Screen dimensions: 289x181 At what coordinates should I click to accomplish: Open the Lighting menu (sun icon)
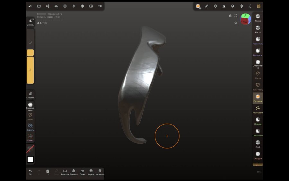point(74,6)
